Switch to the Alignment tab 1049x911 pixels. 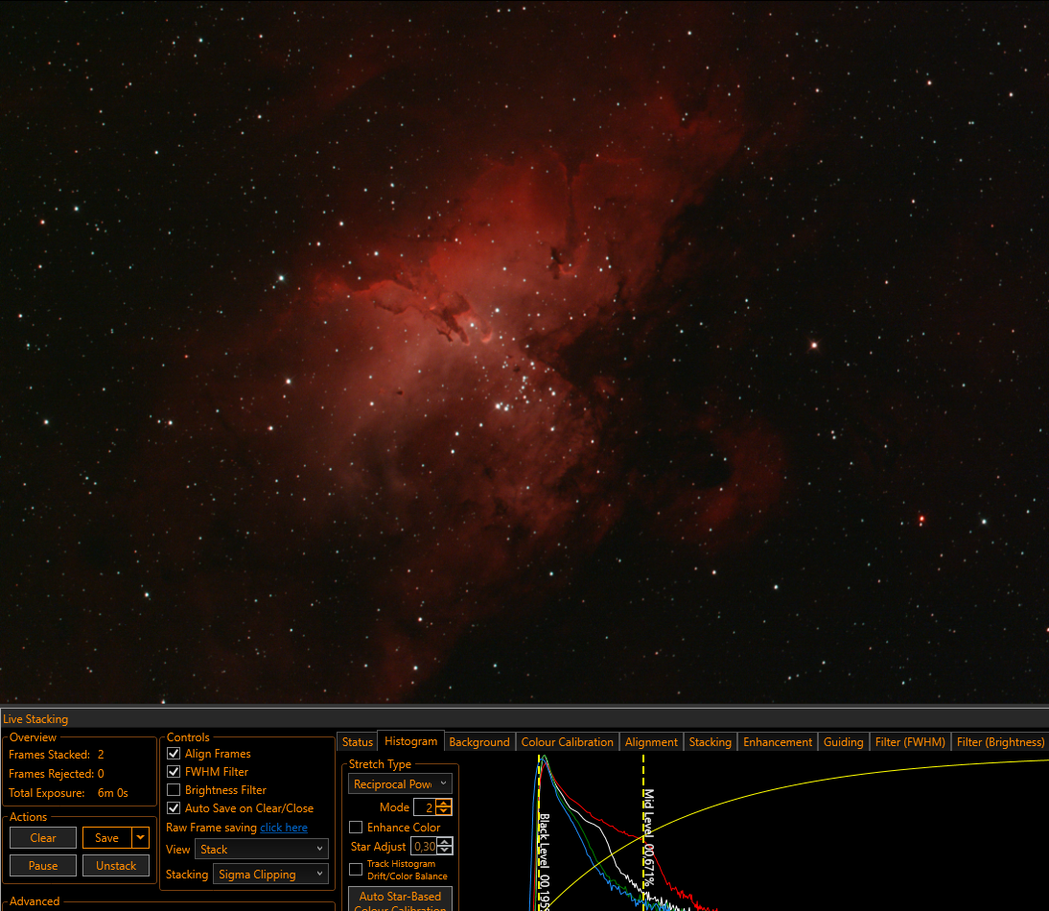coord(651,742)
